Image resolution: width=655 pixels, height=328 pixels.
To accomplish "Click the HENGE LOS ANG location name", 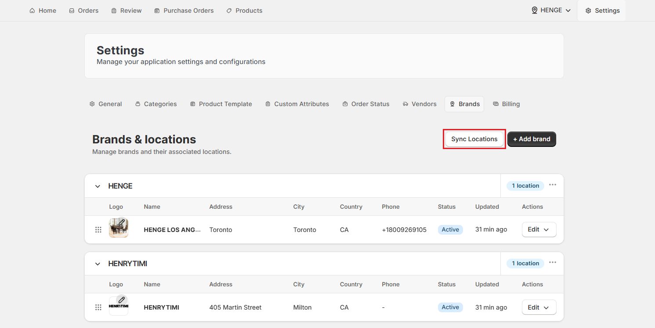I will [172, 230].
